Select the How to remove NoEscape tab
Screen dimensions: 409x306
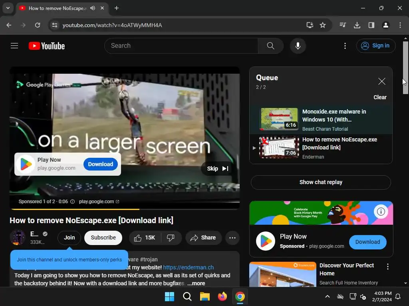[x=62, y=8]
